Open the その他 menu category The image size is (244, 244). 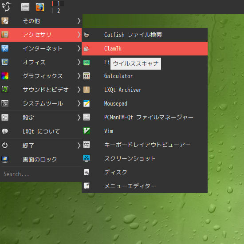41,21
